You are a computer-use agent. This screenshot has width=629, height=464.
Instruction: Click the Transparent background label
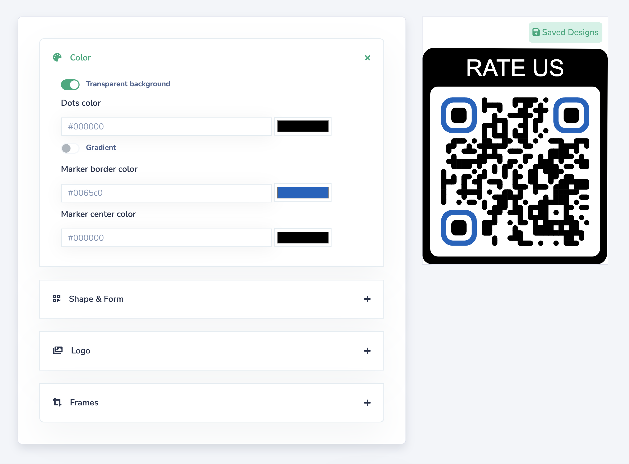128,84
